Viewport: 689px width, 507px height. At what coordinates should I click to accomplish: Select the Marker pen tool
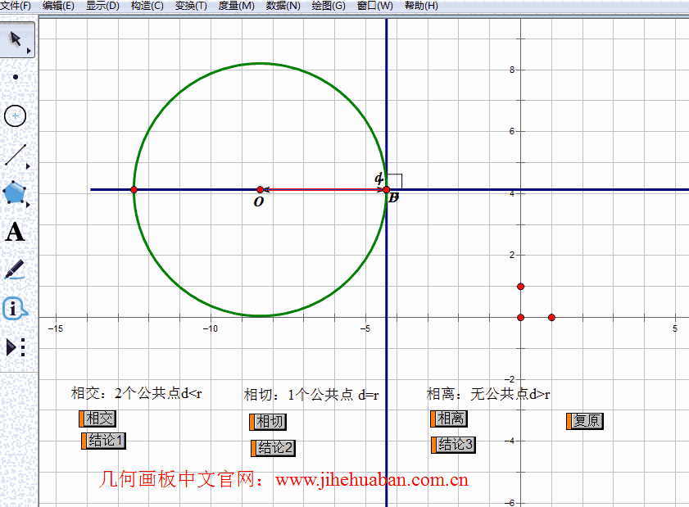15,269
